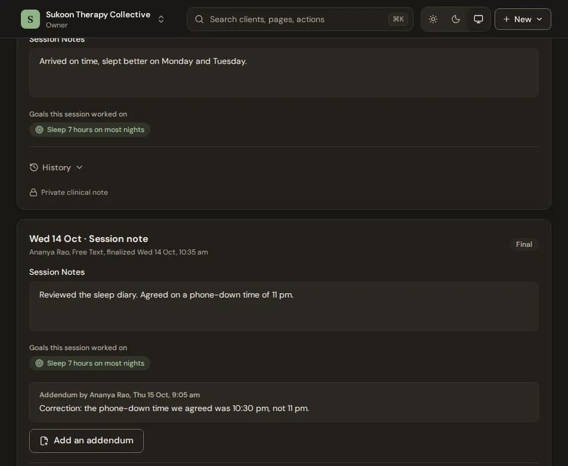Image resolution: width=568 pixels, height=466 pixels.
Task: Click the Arrived on time session notes text
Action: [x=143, y=62]
